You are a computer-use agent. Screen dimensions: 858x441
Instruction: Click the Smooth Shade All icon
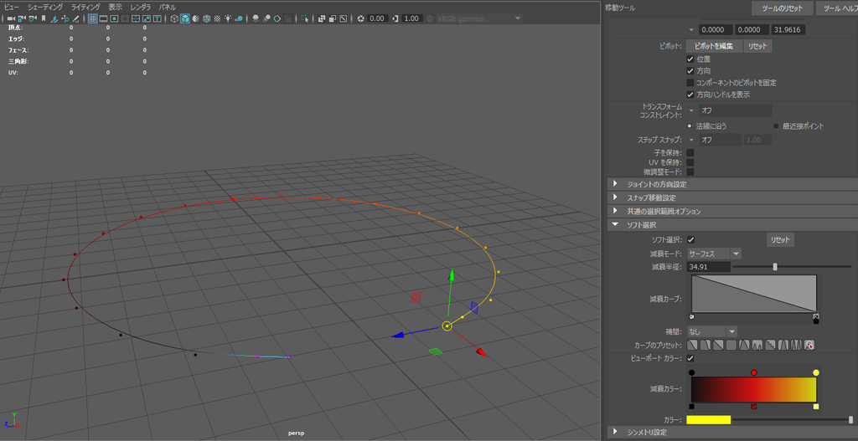pos(185,18)
